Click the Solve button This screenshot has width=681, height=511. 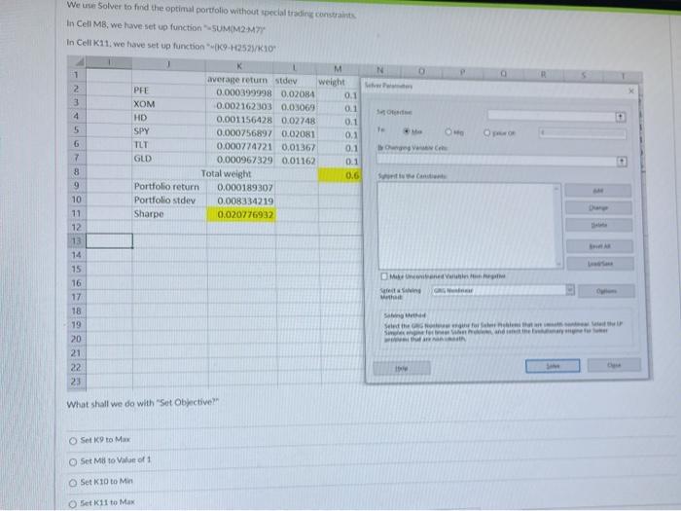(x=553, y=366)
